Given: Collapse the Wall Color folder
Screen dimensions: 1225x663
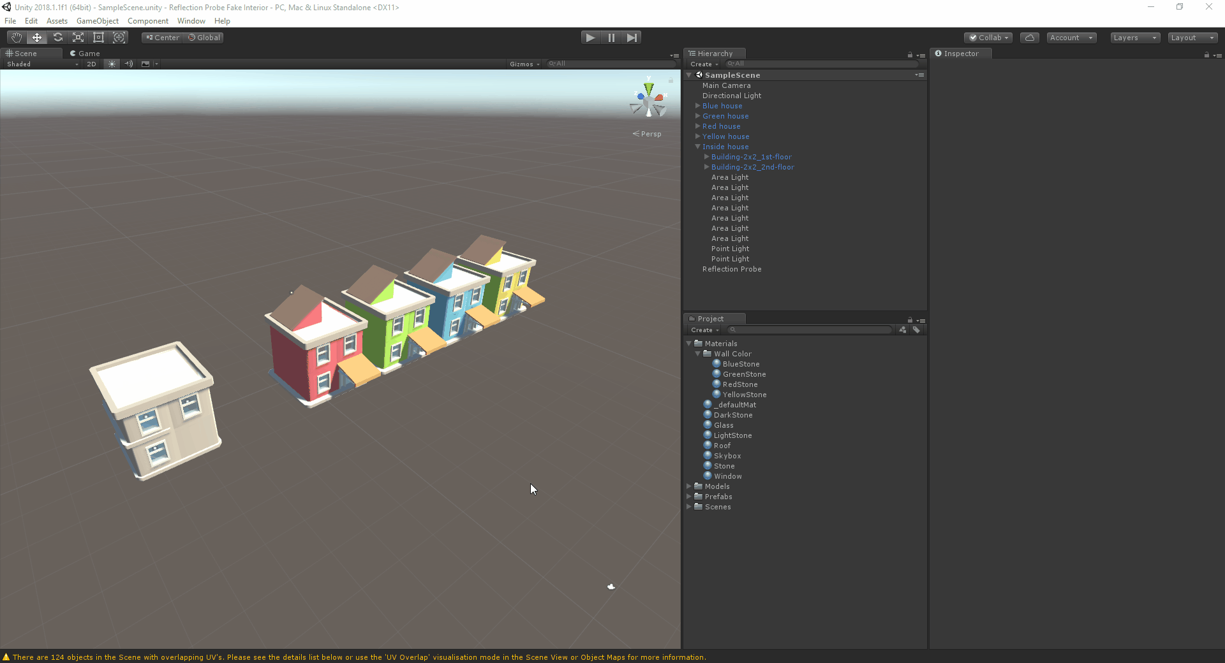Looking at the screenshot, I should tap(698, 354).
